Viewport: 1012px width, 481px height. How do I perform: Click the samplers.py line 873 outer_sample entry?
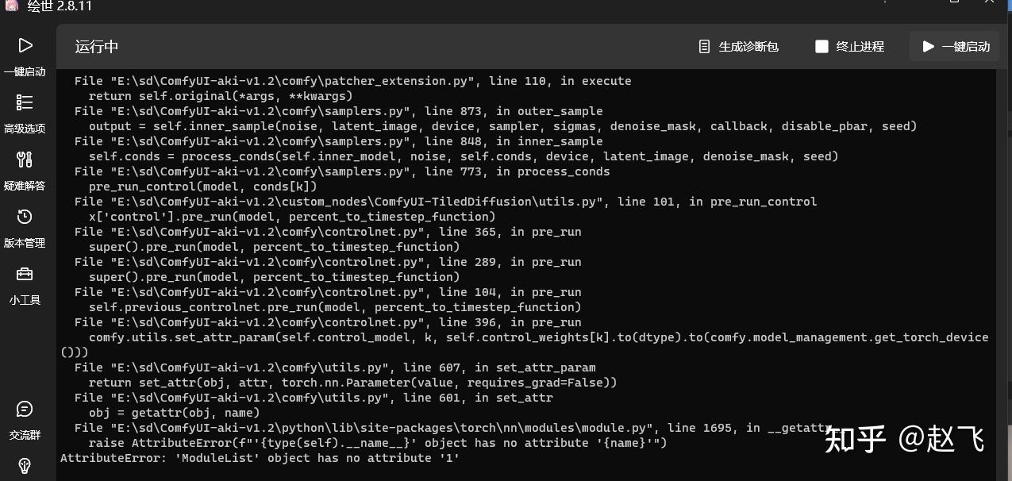coord(338,111)
